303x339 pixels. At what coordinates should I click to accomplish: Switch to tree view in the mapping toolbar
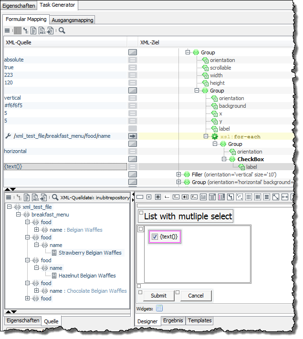(26, 31)
